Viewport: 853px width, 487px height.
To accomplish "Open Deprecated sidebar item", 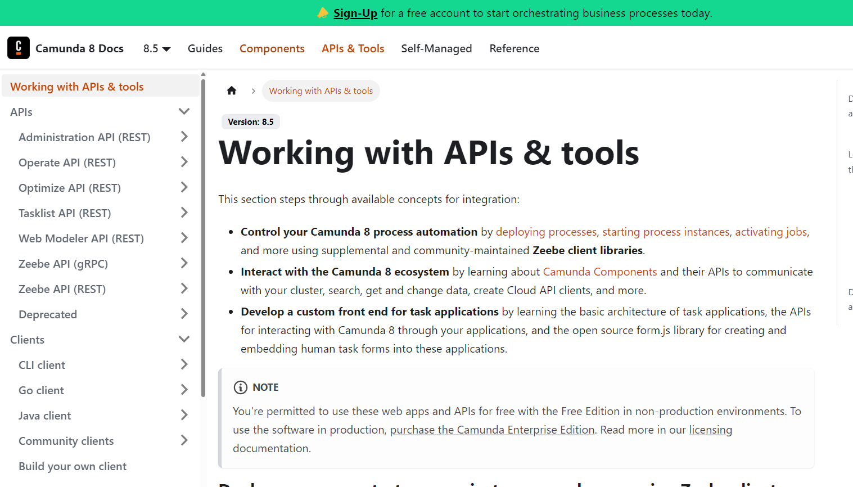I will 48,314.
